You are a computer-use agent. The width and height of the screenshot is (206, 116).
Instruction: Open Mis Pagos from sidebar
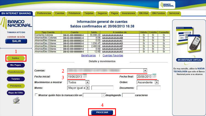point(16,65)
